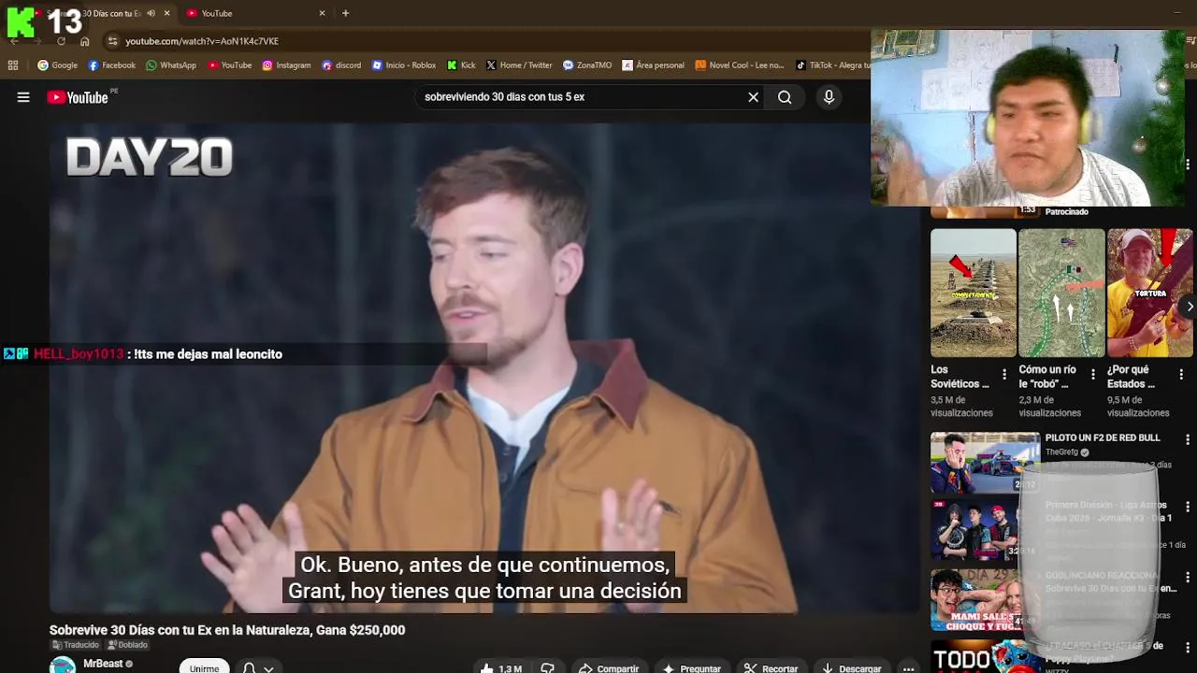
Task: Open options for Los Soviéticos video
Action: point(1004,374)
